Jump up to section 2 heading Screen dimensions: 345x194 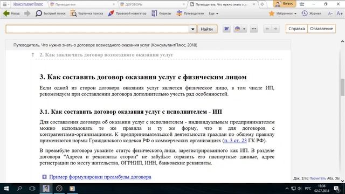[106, 55]
